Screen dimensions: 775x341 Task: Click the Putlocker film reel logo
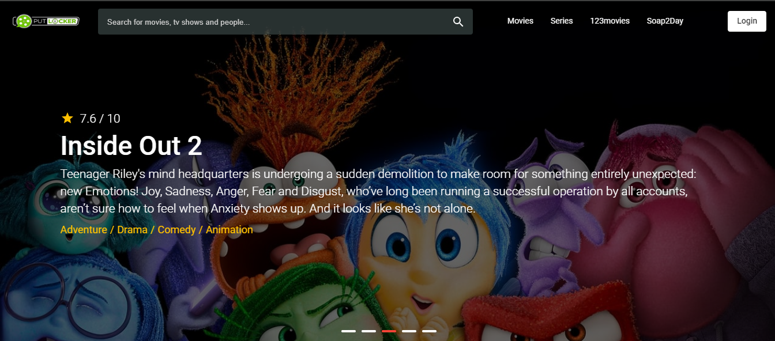coord(46,21)
